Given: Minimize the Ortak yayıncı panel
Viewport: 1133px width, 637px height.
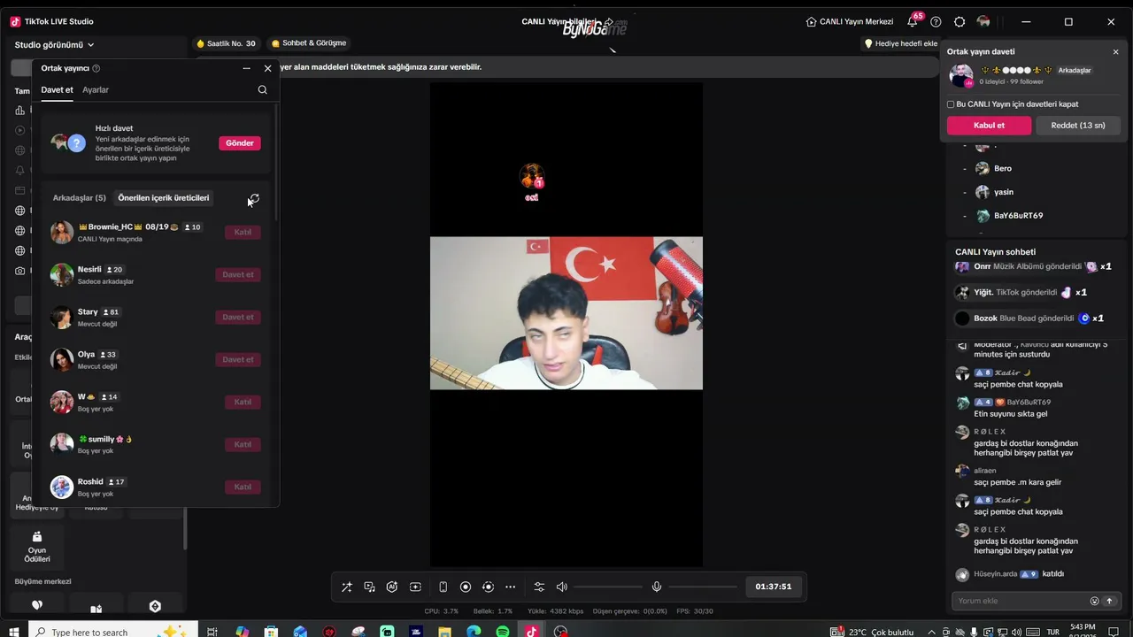Looking at the screenshot, I should click(246, 68).
